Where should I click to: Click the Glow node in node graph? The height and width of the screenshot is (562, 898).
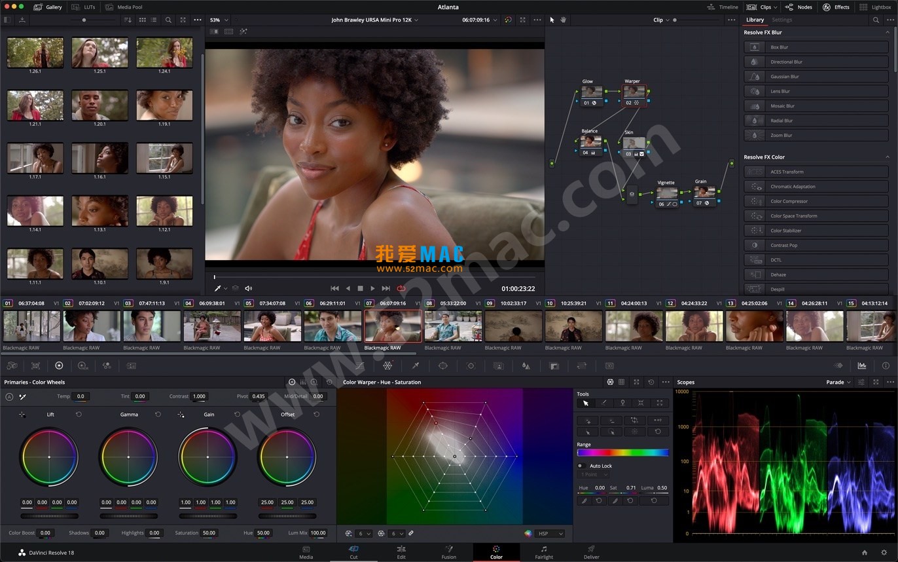click(x=591, y=92)
